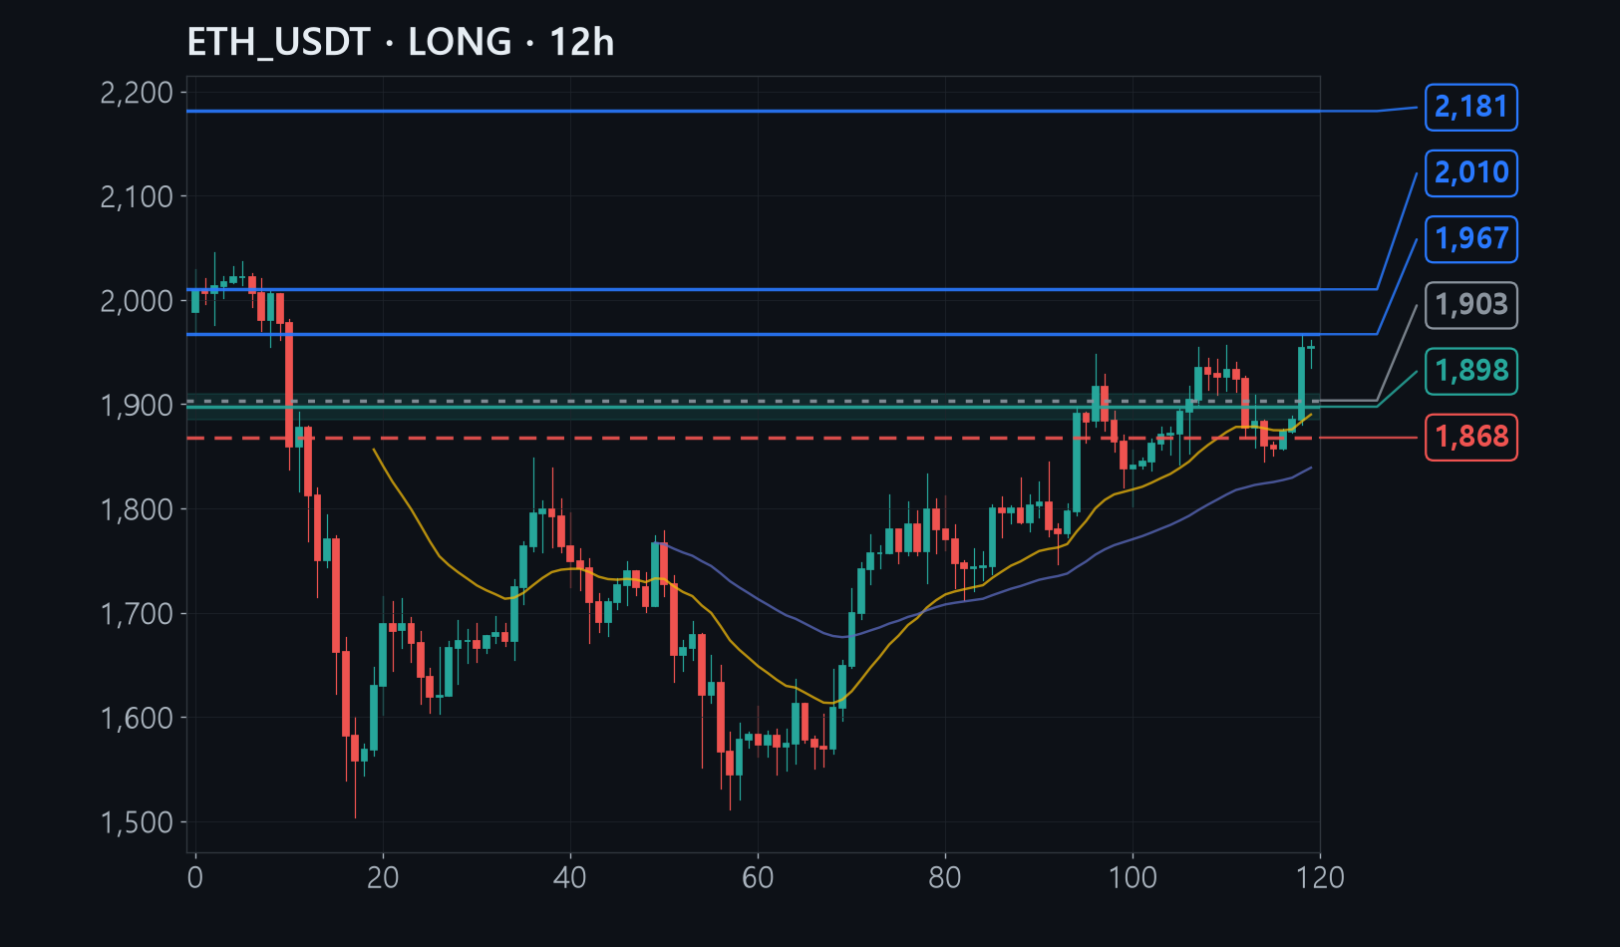Click the 0 x-axis tick label

point(195,877)
